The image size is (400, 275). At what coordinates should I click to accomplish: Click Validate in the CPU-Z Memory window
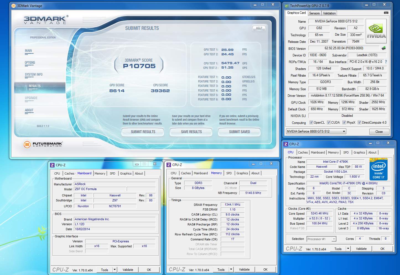(244, 269)
